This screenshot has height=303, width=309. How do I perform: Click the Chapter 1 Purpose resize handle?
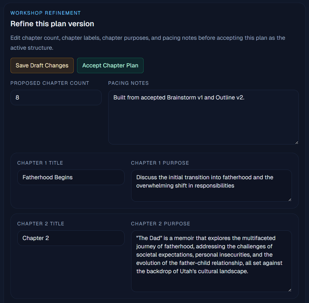click(290, 199)
